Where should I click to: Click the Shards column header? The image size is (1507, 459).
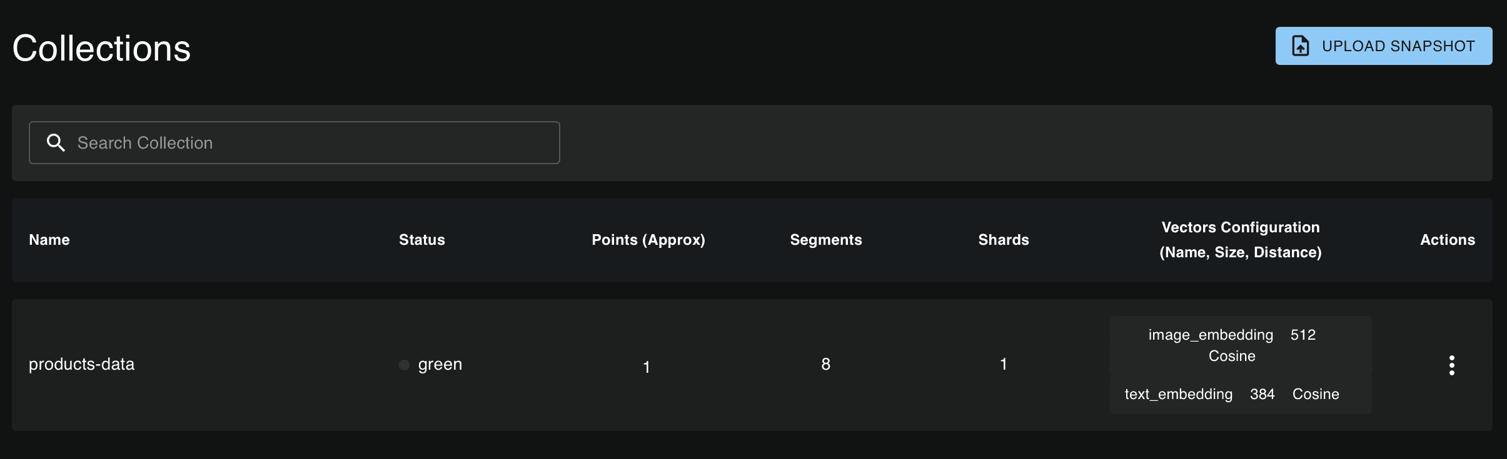point(1004,240)
